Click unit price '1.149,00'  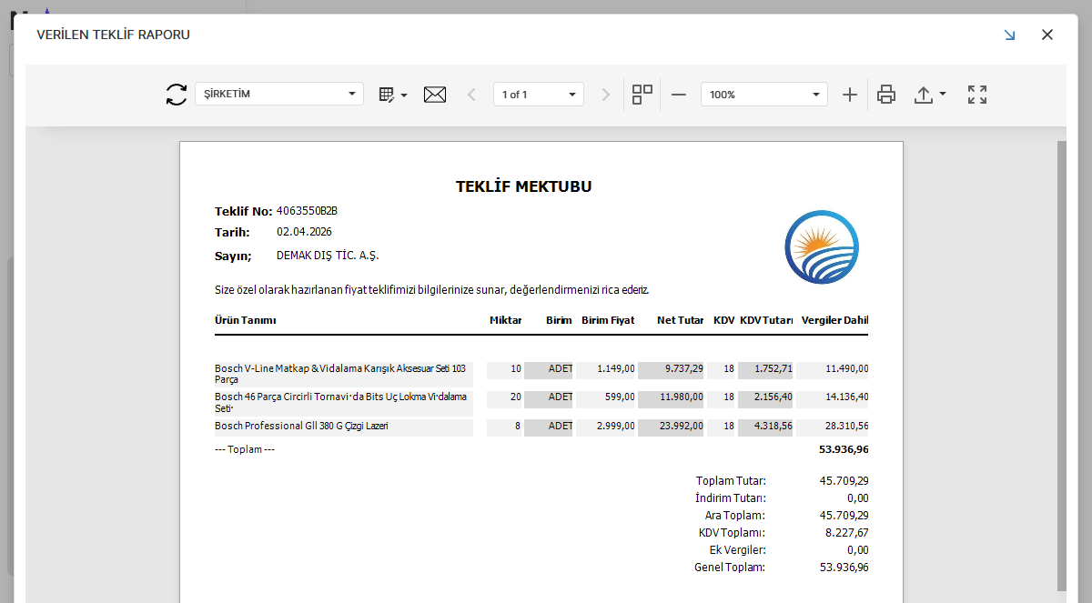click(x=616, y=369)
